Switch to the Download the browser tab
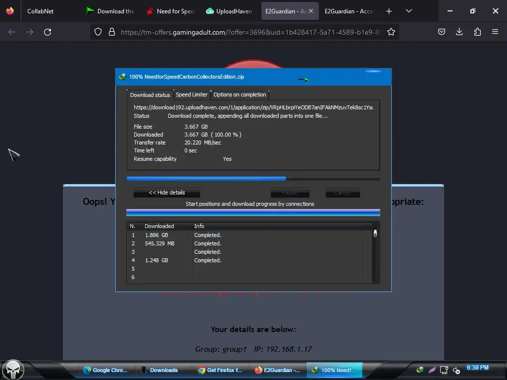 click(110, 11)
